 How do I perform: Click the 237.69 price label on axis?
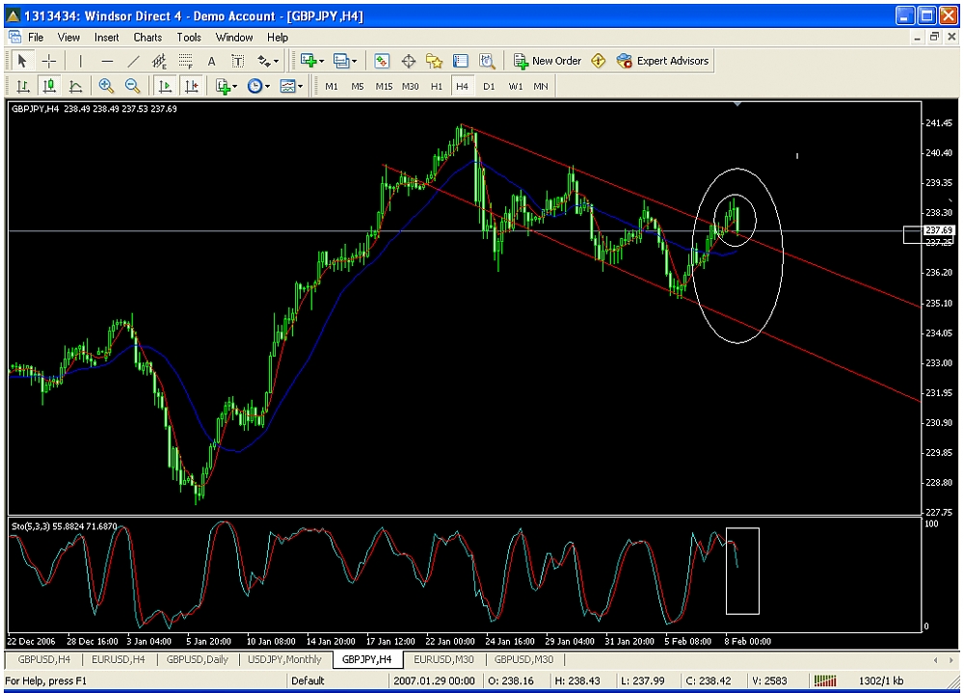(938, 230)
